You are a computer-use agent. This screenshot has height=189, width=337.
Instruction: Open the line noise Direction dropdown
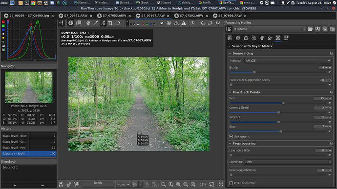288,162
